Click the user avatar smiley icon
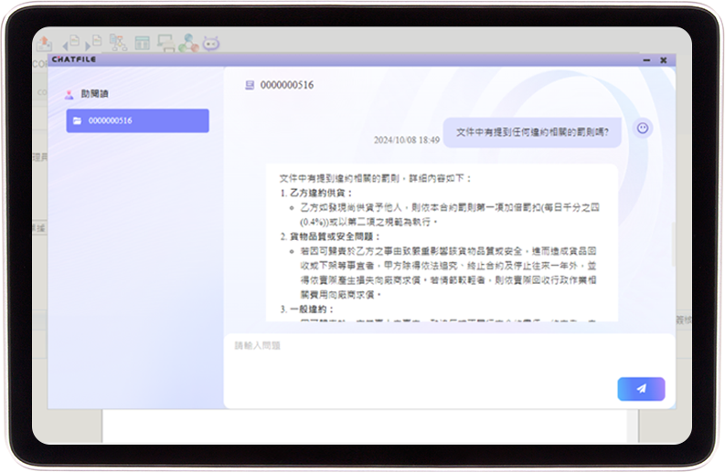This screenshot has width=725, height=472. click(x=643, y=129)
